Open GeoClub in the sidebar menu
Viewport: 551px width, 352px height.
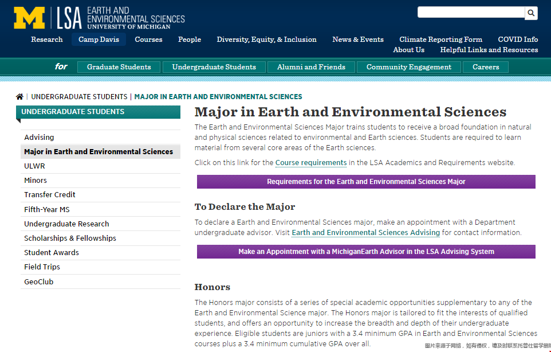click(39, 282)
